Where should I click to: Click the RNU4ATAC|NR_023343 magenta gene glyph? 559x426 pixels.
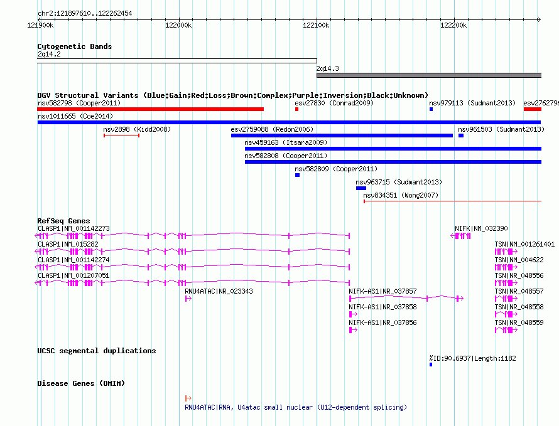[x=188, y=299]
